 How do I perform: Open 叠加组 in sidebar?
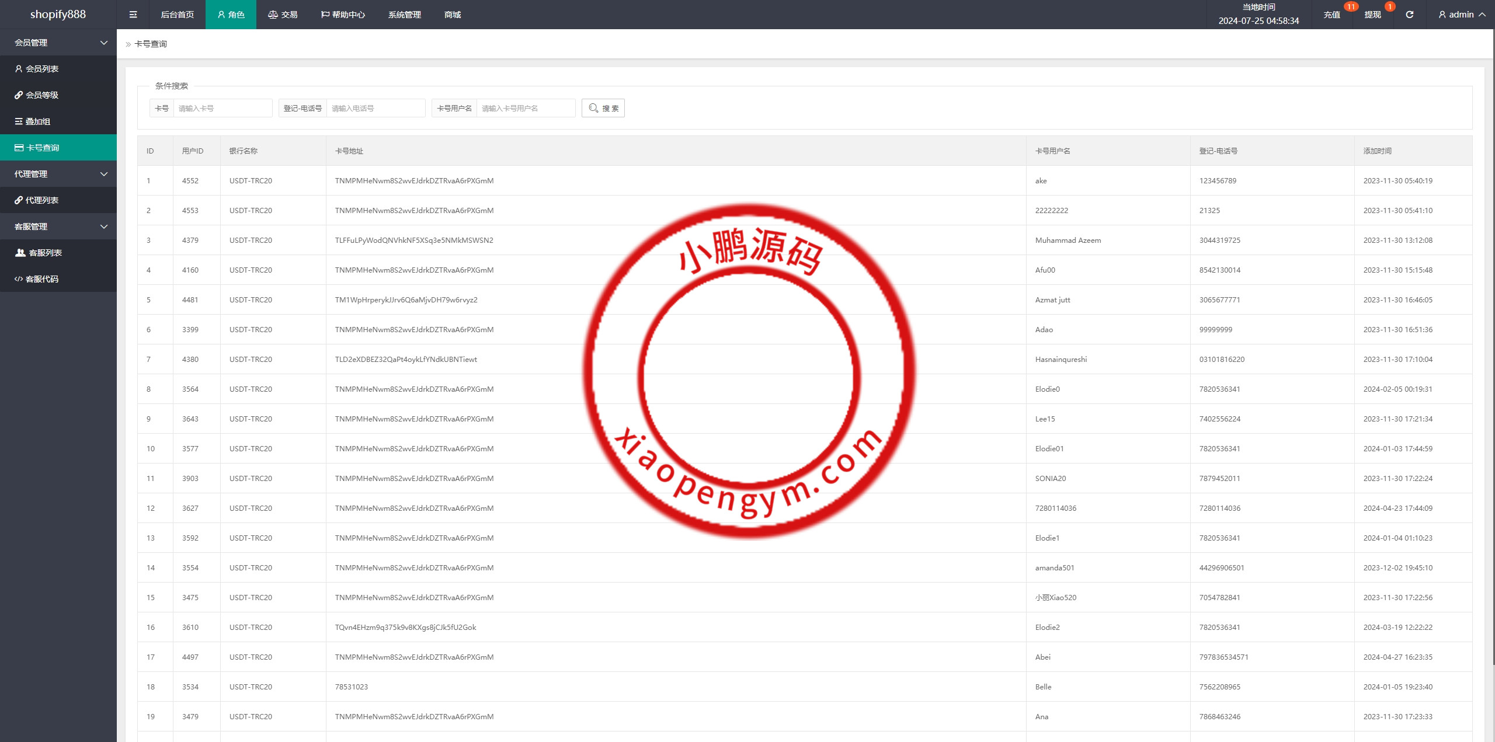[37, 121]
